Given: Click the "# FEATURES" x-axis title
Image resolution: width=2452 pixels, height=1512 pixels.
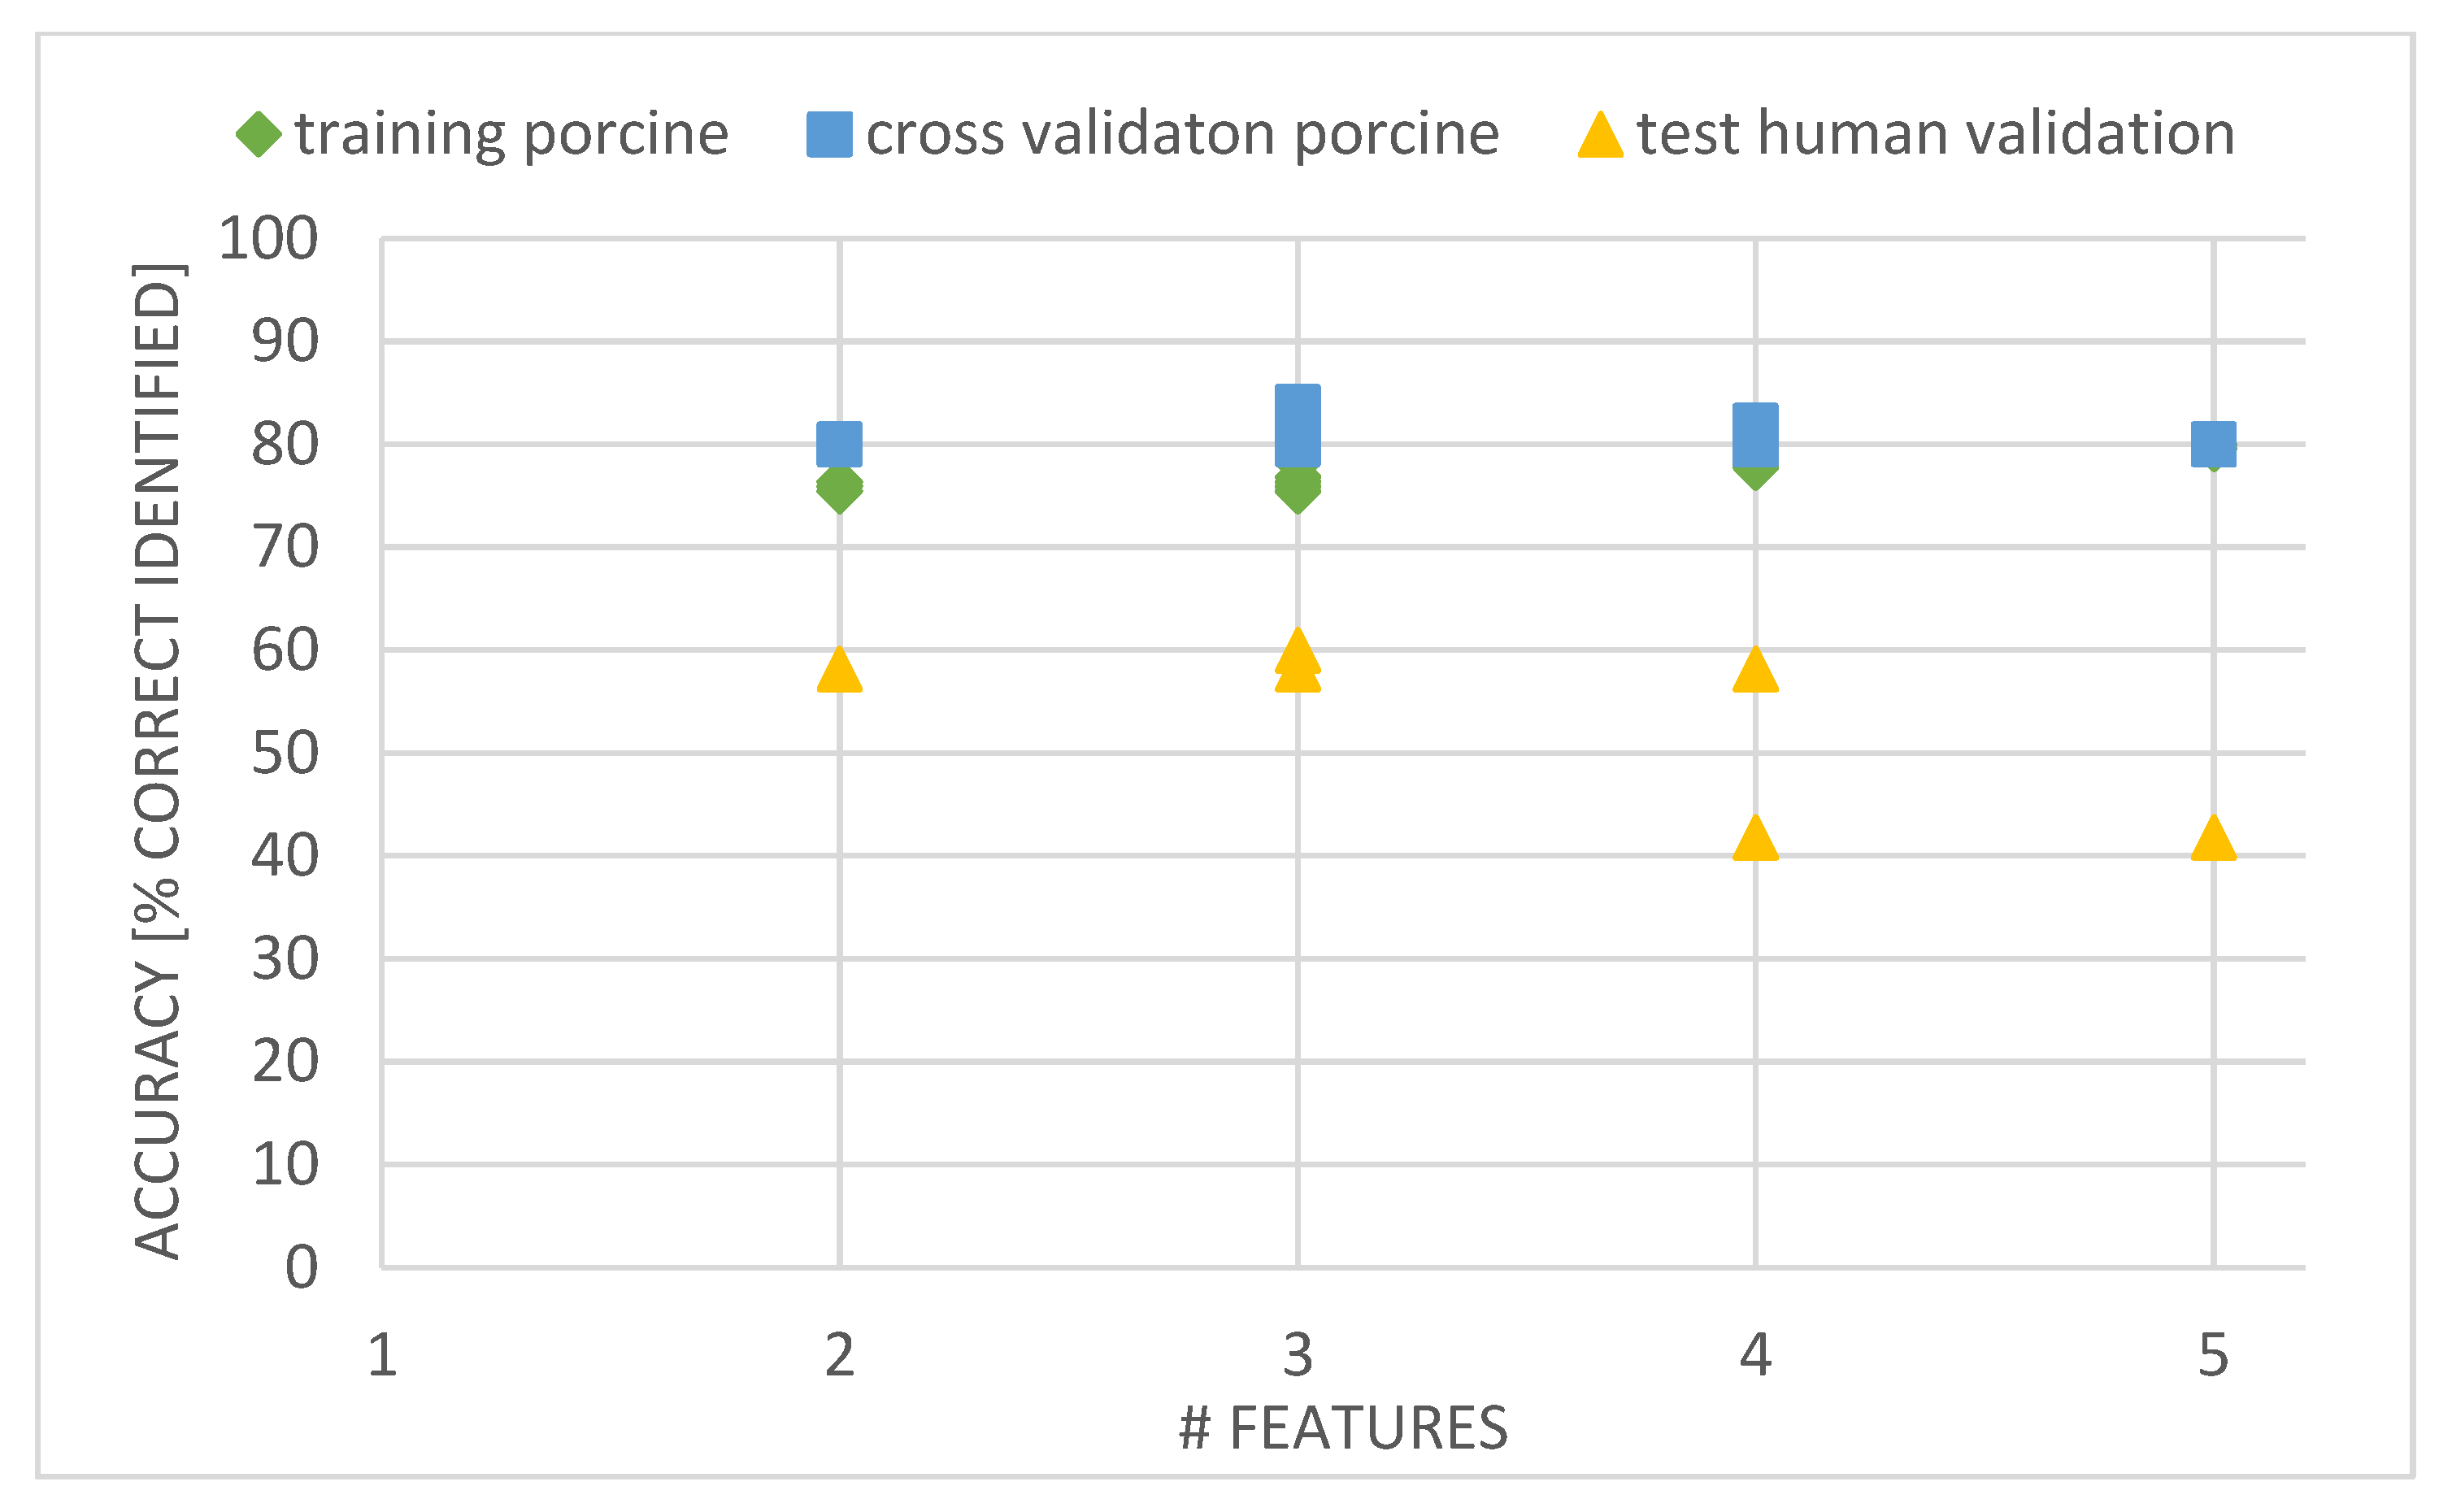Looking at the screenshot, I should [x=1342, y=1428].
